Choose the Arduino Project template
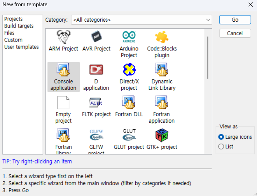The width and height of the screenshot is (257, 196). [129, 44]
